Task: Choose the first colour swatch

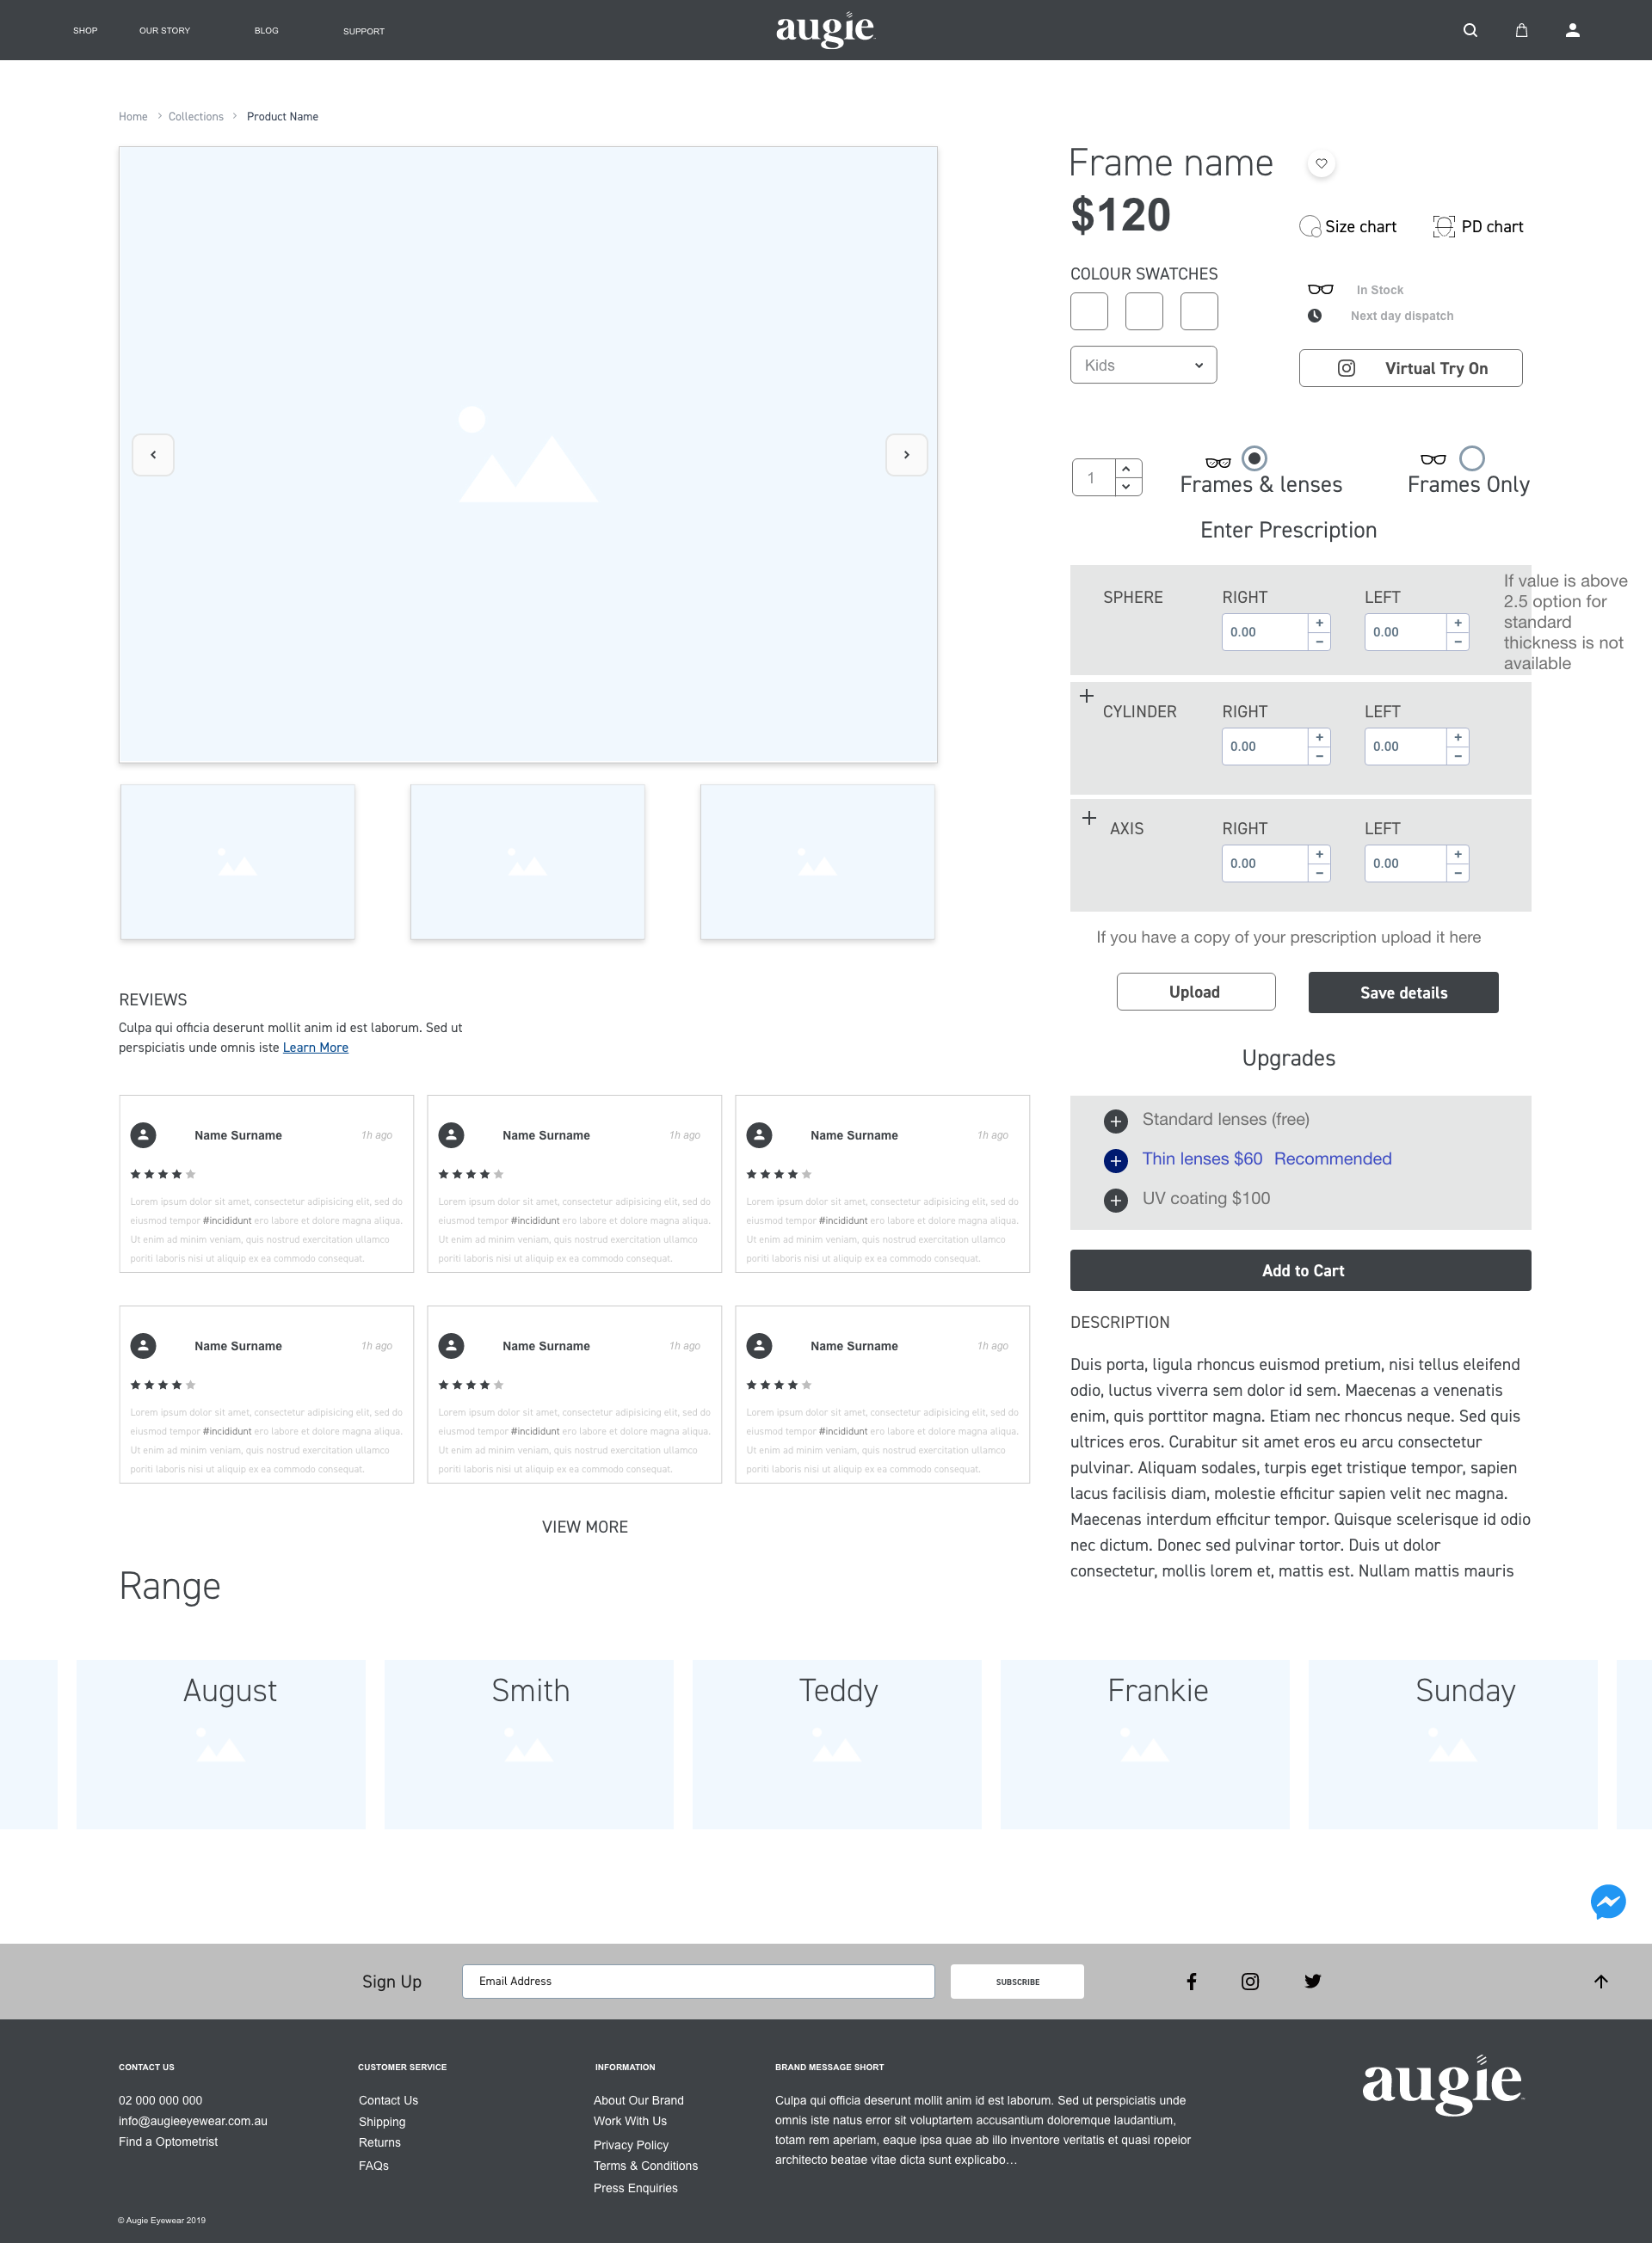Action: [x=1088, y=310]
